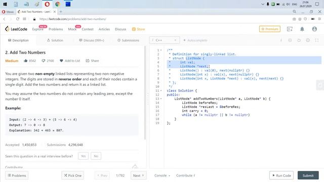The image size is (324, 182).
Task: Open the Contest menu item
Action: click(88, 29)
